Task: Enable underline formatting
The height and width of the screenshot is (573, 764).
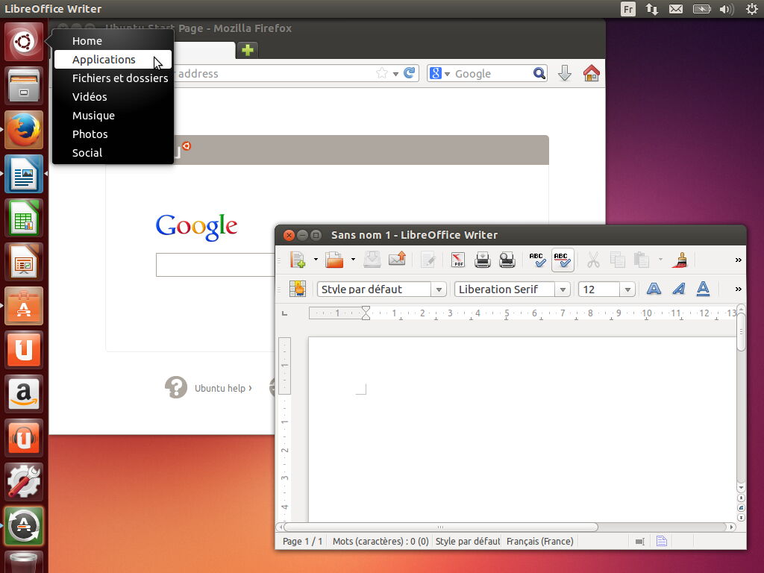Action: pyautogui.click(x=702, y=289)
